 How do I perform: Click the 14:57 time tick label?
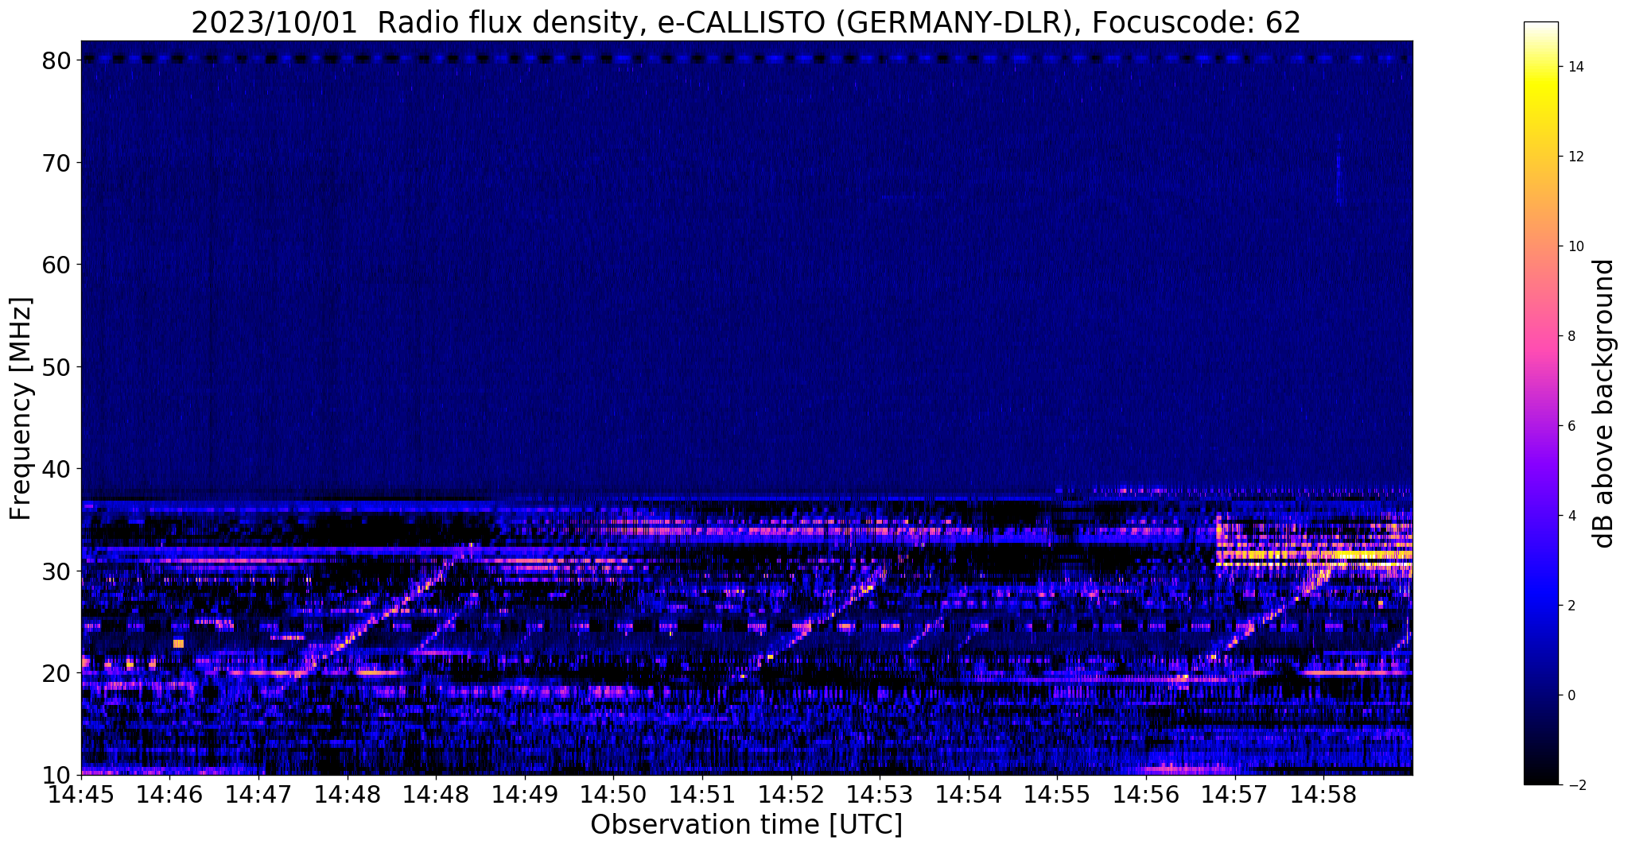click(1234, 795)
